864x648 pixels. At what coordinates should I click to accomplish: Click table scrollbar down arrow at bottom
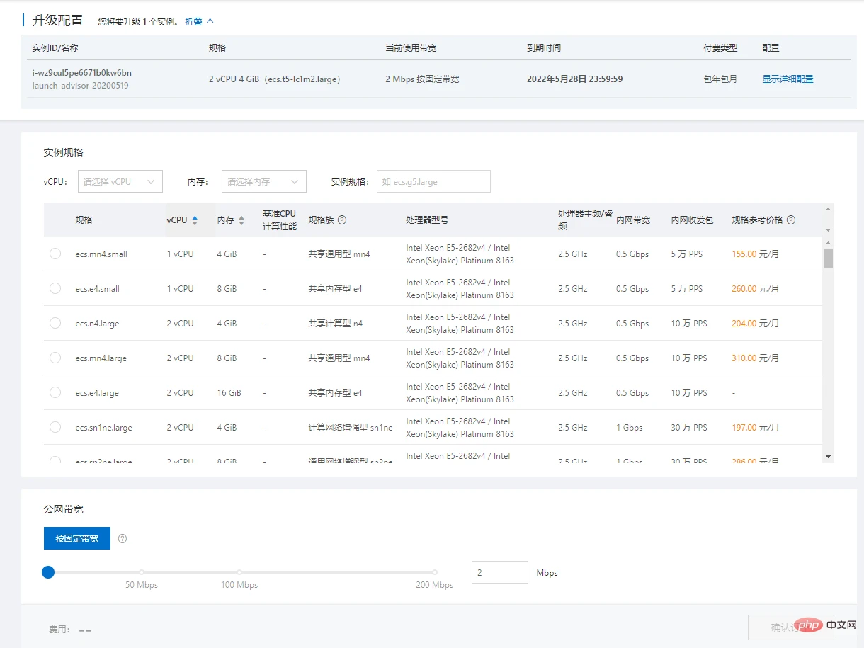click(x=828, y=457)
